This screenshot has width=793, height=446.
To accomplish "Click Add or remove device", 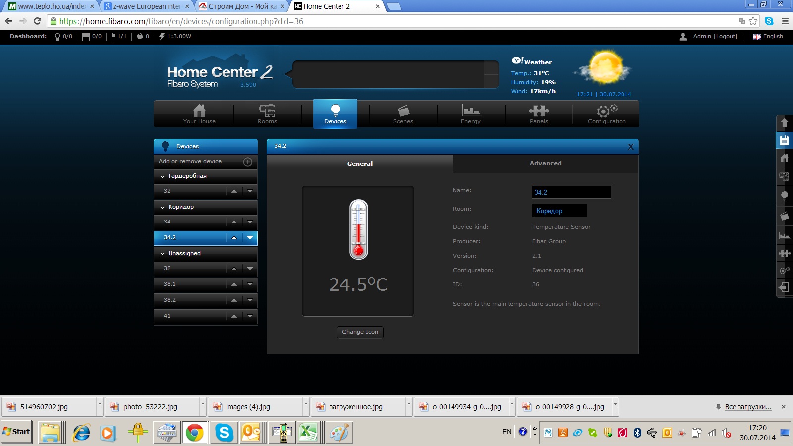I will tap(190, 161).
